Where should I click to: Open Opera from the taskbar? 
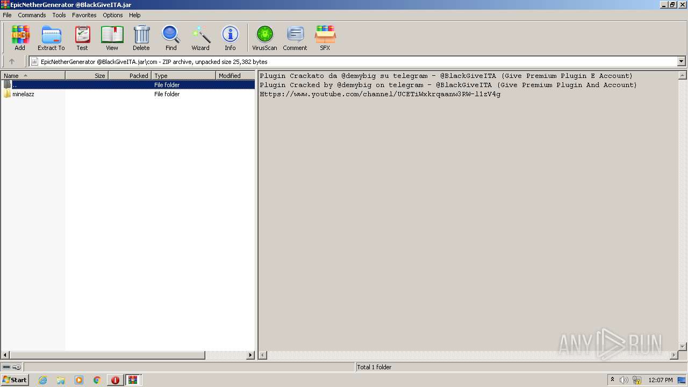tap(115, 380)
